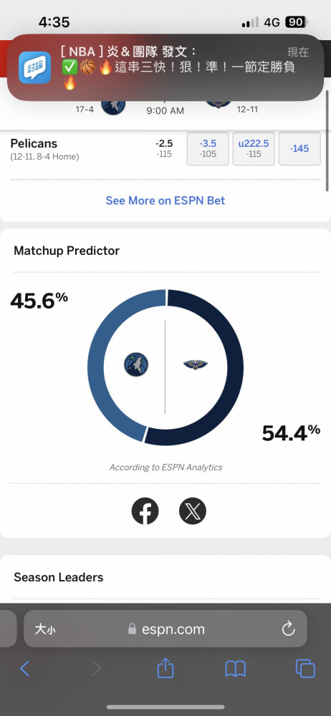Select Pelicans -145 moneyline button
Screen dimensions: 331x716
[x=299, y=148]
